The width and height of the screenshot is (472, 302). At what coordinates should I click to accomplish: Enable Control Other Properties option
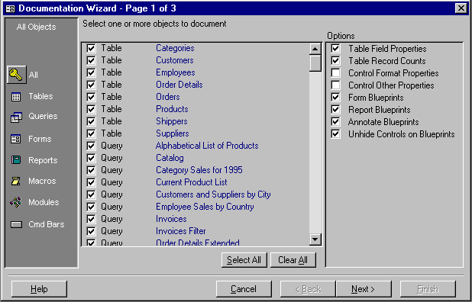(x=335, y=85)
